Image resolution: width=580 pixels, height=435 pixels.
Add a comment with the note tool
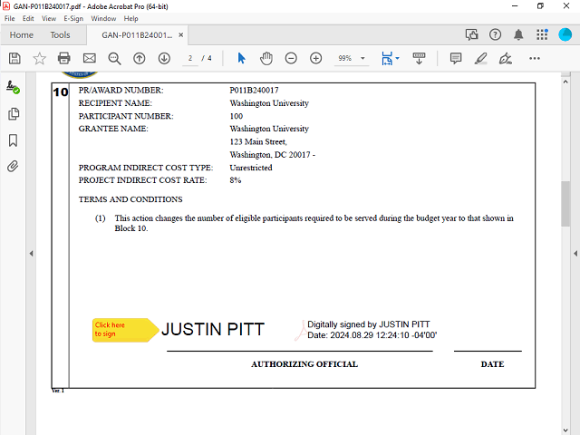(x=456, y=58)
